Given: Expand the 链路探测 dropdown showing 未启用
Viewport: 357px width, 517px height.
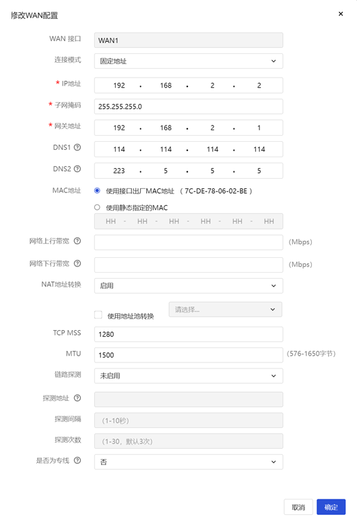Looking at the screenshot, I should [x=189, y=375].
